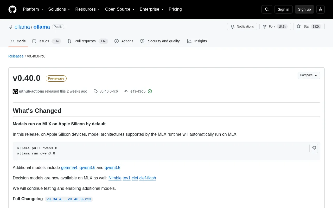Click the Star icon
Image resolution: width=333 pixels, height=208 pixels.
[299, 27]
